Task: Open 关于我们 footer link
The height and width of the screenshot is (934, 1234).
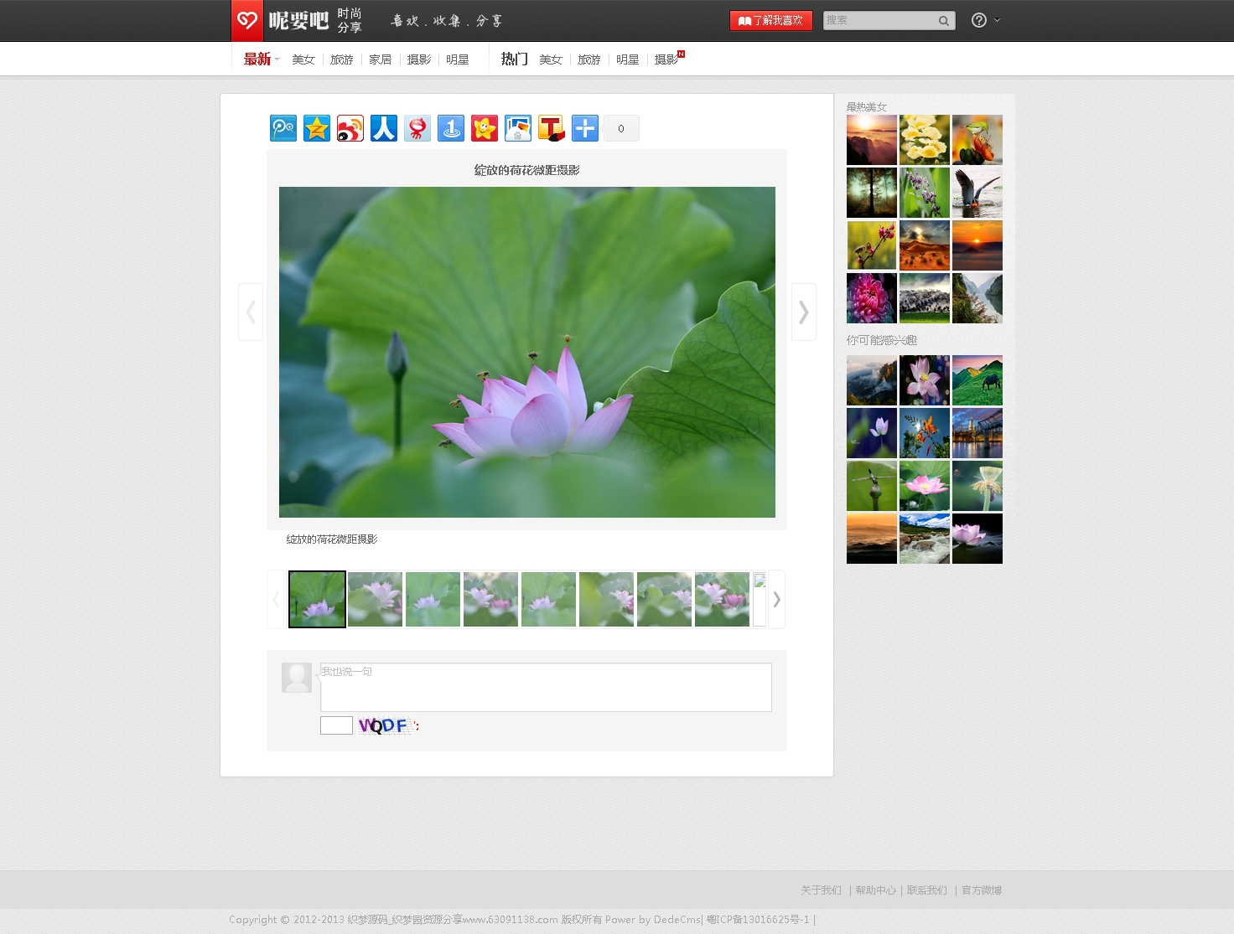Action: 821,890
